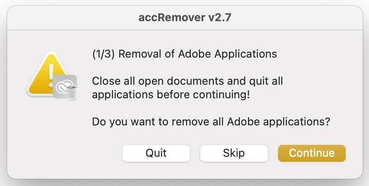
Task: Click the Creative Cloud trash badge icon
Action: pyautogui.click(x=65, y=86)
